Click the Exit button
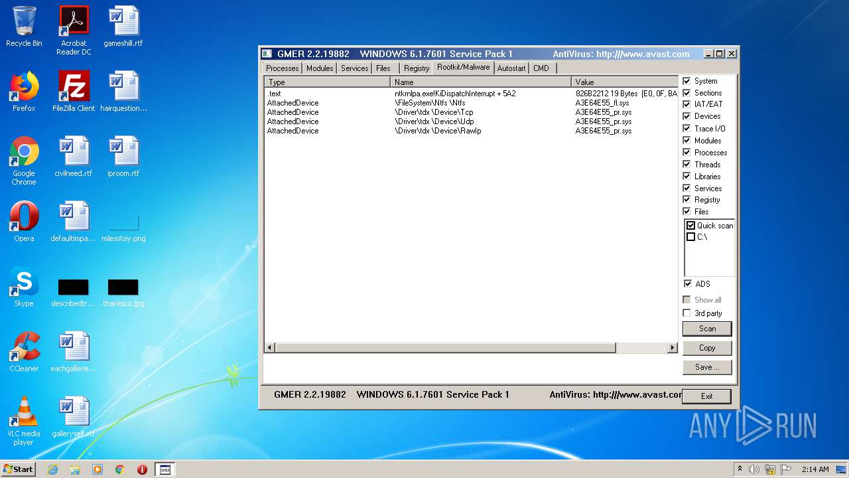 707,396
